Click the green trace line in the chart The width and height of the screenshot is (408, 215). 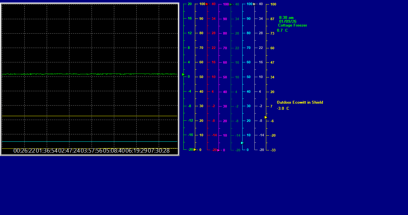(x=90, y=74)
